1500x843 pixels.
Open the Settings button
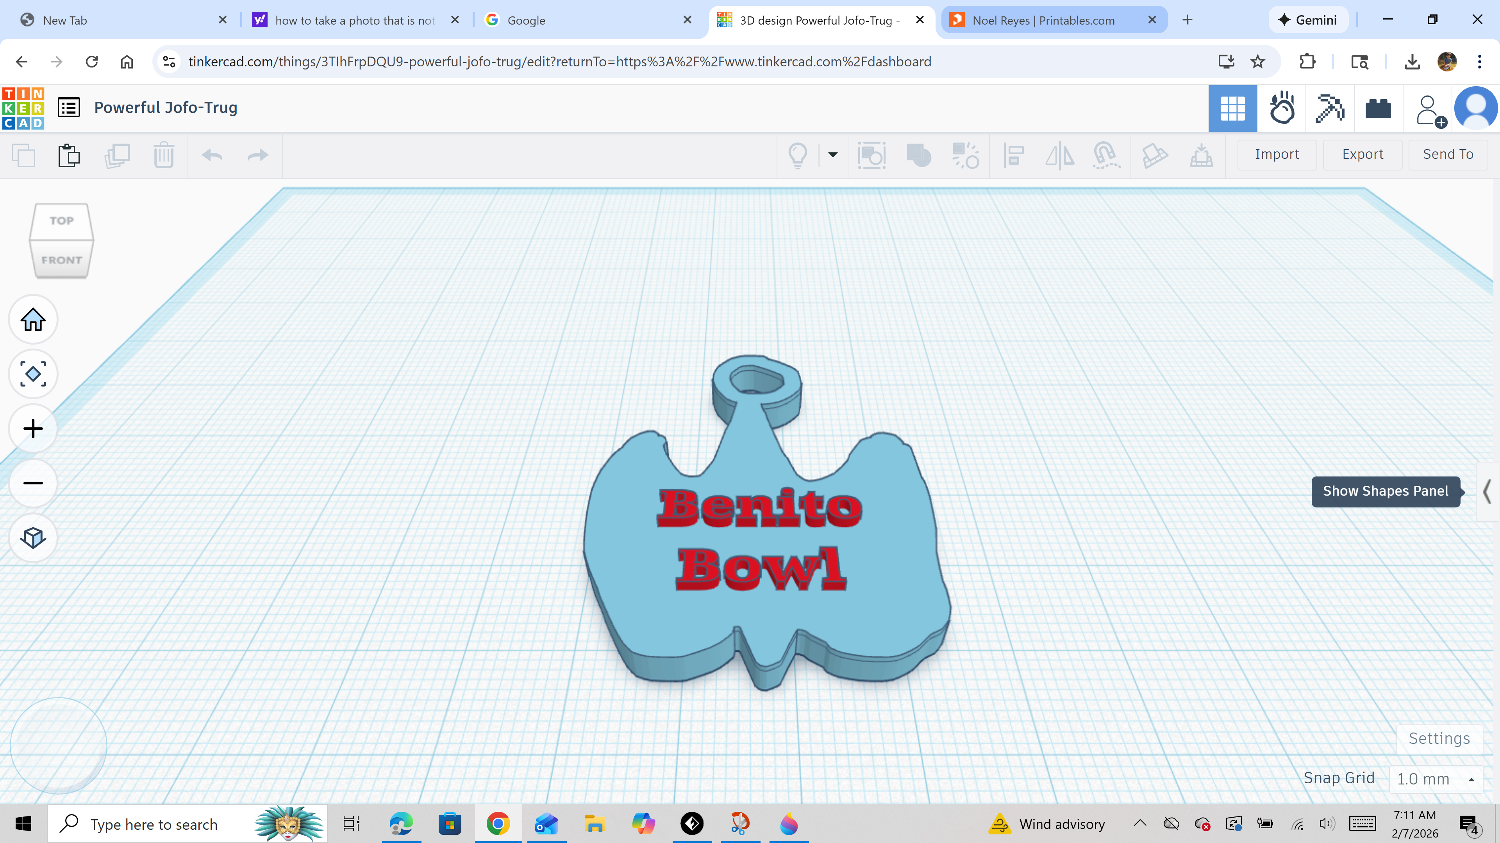click(x=1439, y=738)
